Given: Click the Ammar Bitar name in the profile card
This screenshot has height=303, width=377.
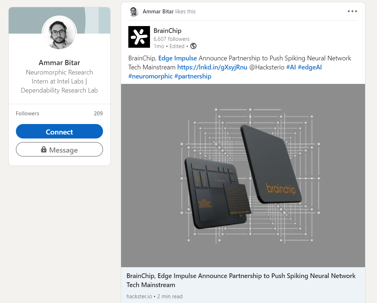Looking at the screenshot, I should click(59, 63).
